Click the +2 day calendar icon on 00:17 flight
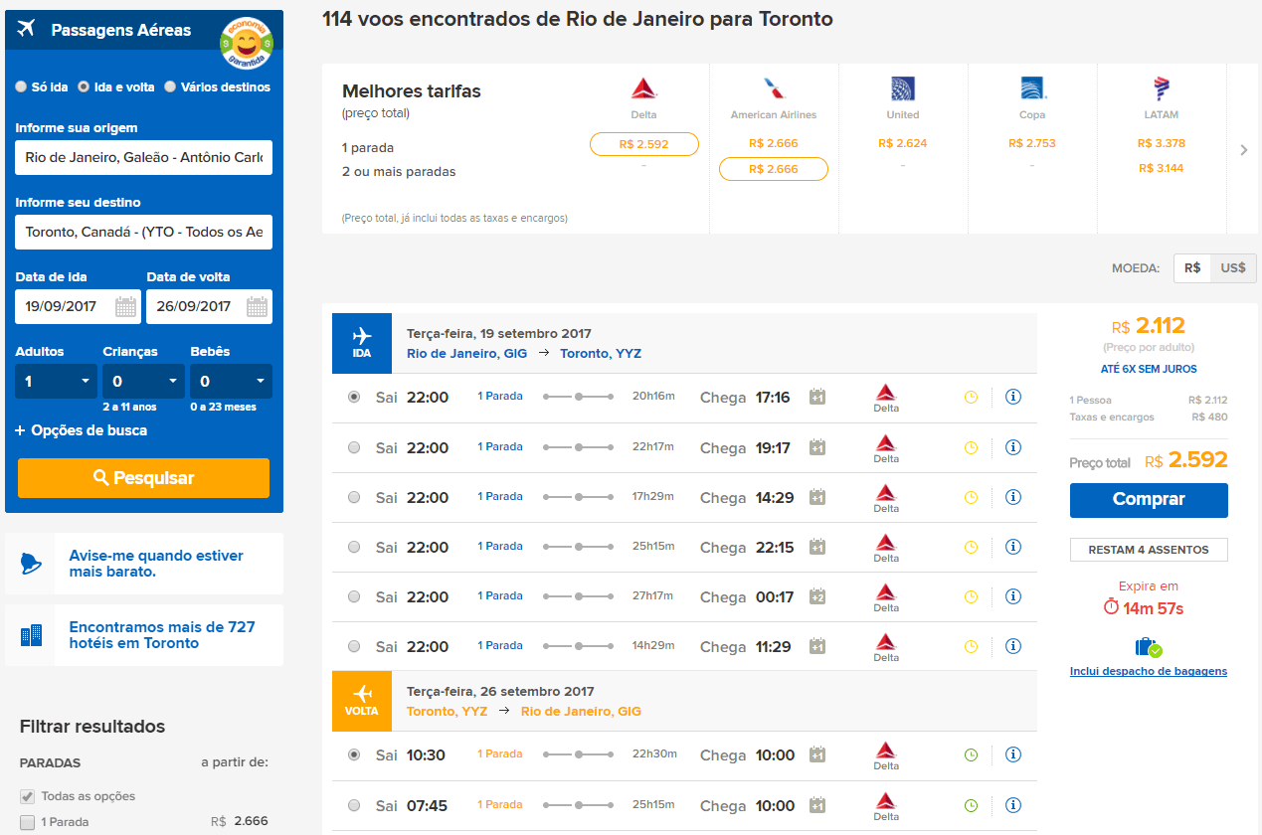This screenshot has width=1262, height=835. point(817,596)
